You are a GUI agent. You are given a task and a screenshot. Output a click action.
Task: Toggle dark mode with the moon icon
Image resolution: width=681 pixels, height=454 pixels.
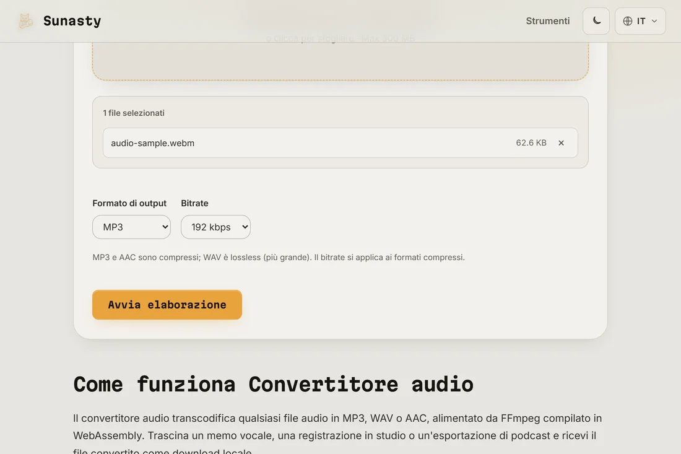[596, 21]
